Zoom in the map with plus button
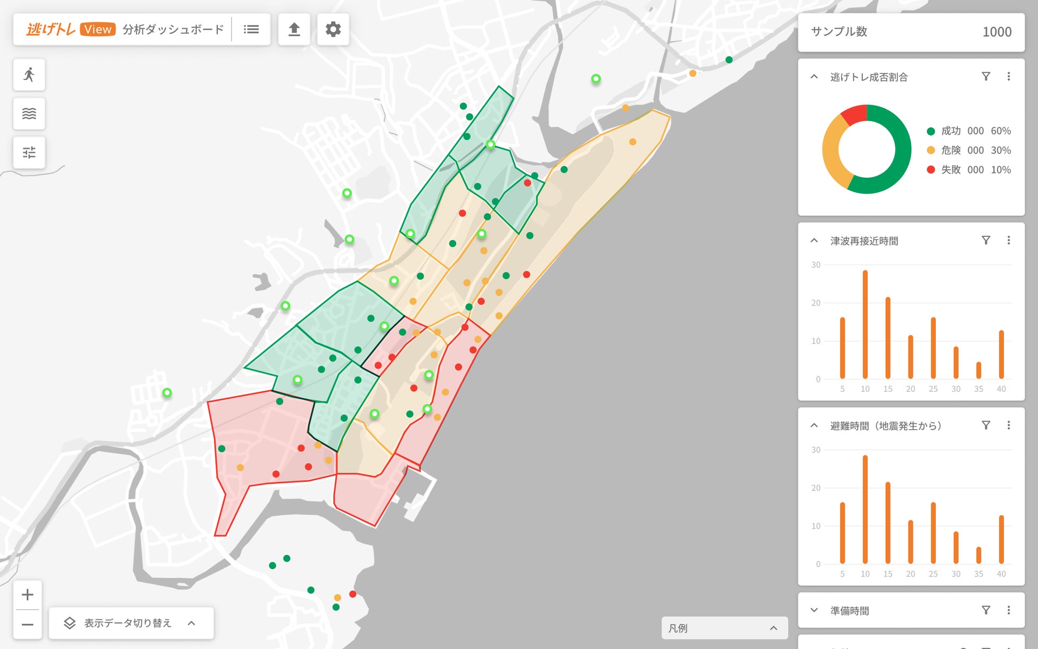 coord(28,594)
